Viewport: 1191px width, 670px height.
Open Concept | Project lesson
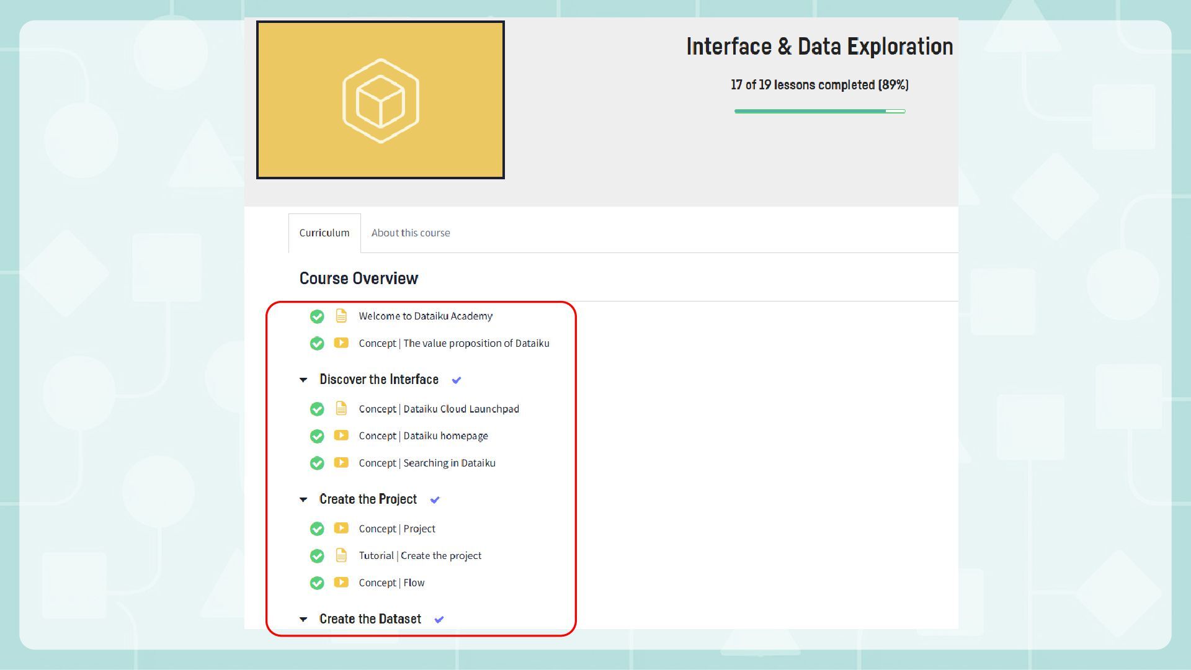(x=397, y=529)
